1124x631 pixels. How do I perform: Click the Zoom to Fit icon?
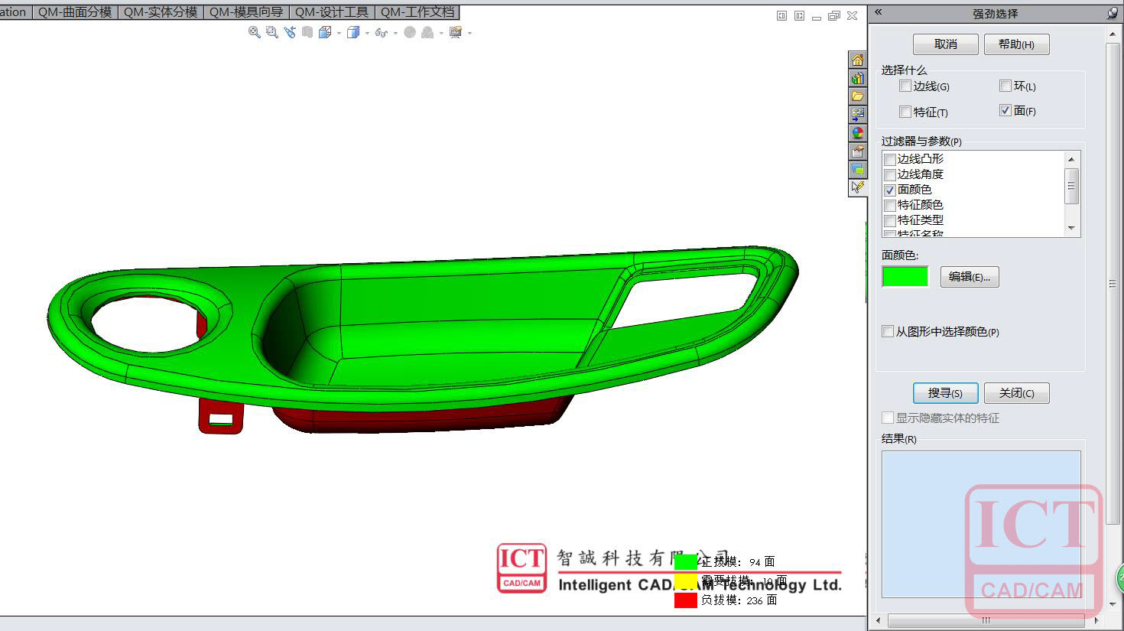point(254,32)
